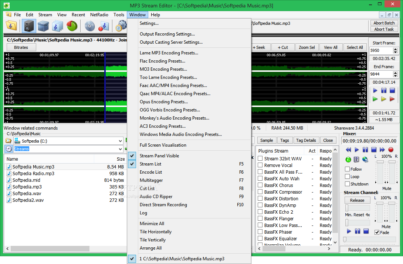The height and width of the screenshot is (264, 403).
Task: Check the BassFX Flanger plugin checkbox
Action: click(260, 218)
